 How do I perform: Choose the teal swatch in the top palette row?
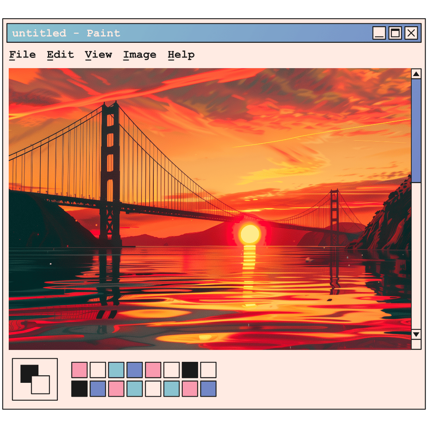(x=116, y=370)
